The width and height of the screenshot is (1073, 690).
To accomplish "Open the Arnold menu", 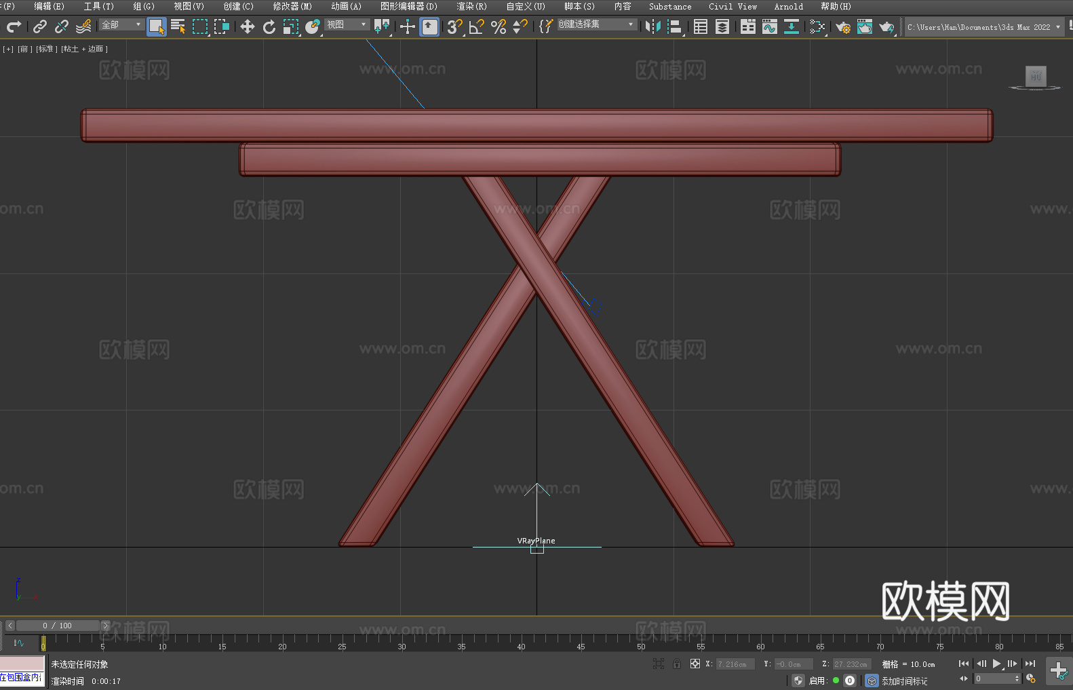I will (789, 6).
